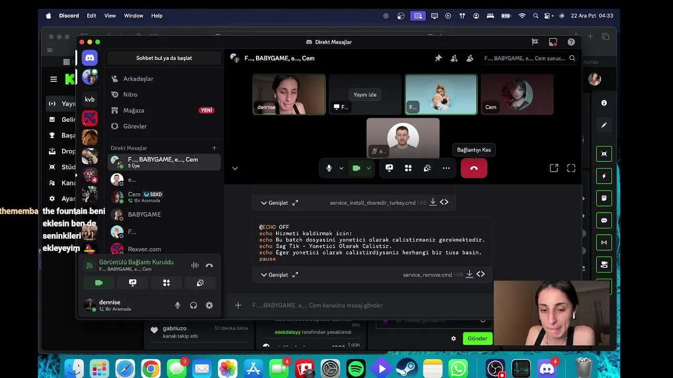The width and height of the screenshot is (673, 378).
Task: Open the Window menu in menu bar
Action: click(x=134, y=16)
